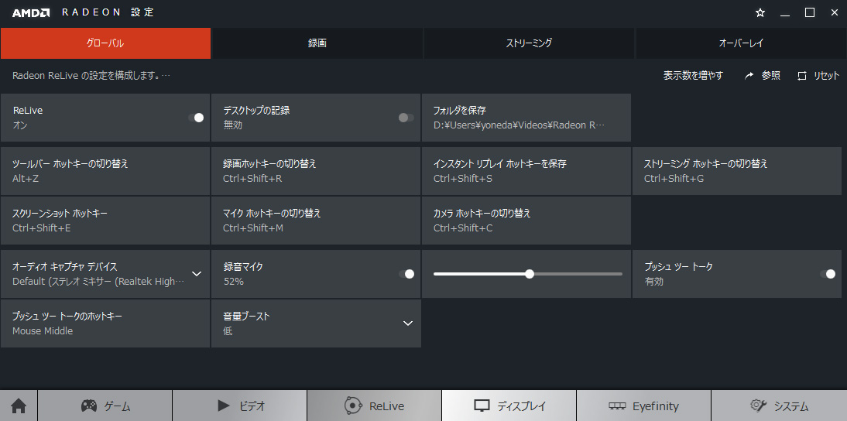Select the ビデオ bottom tab label
The image size is (847, 421).
tap(252, 406)
